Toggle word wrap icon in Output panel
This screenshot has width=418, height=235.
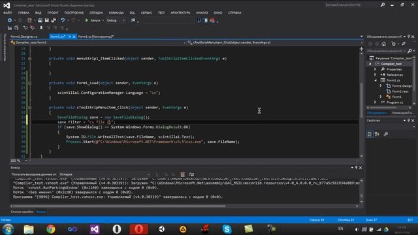(x=191, y=174)
